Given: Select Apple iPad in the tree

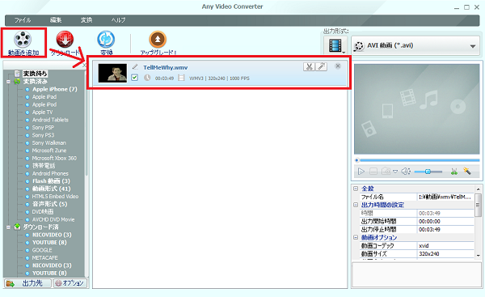Looking at the screenshot, I should point(44,97).
